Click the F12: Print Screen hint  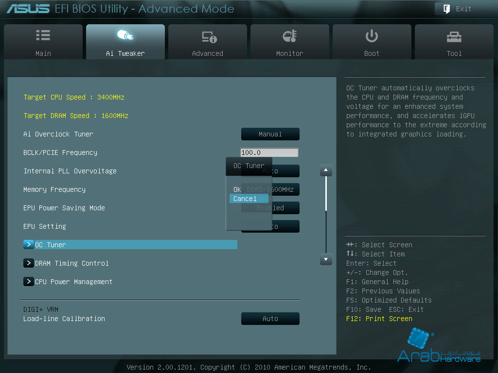pos(379,319)
